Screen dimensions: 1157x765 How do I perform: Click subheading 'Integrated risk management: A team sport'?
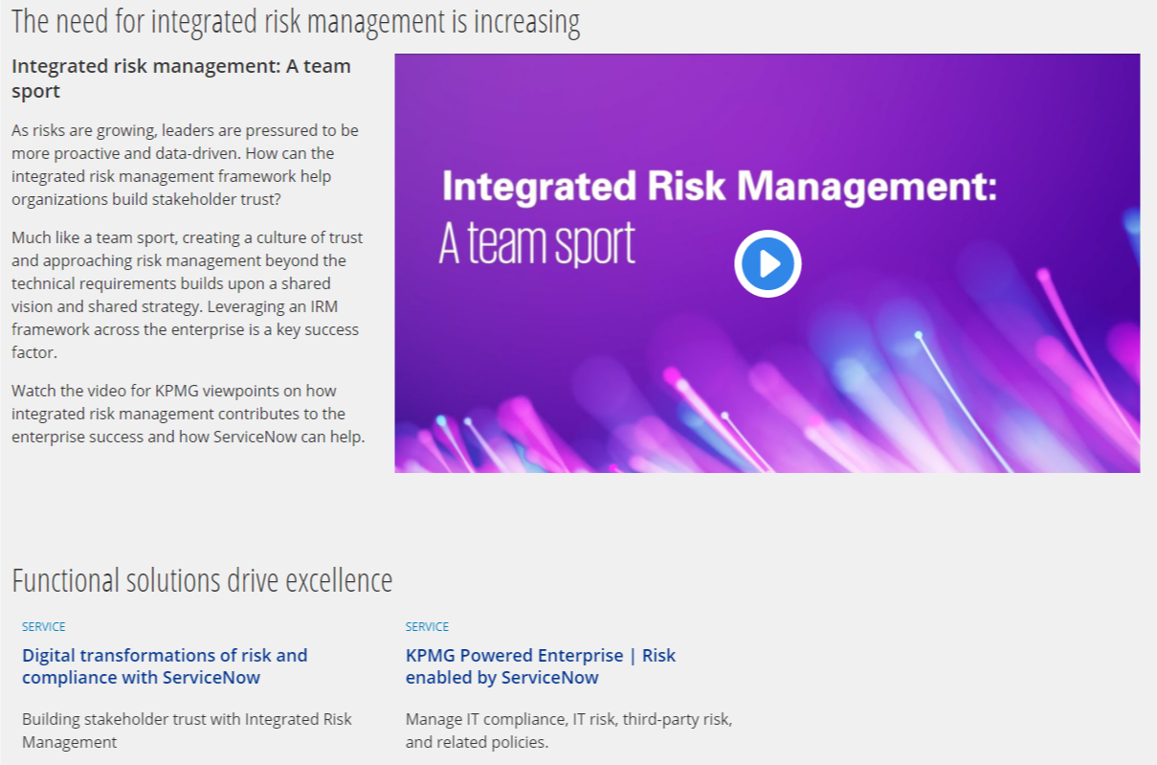pyautogui.click(x=181, y=79)
